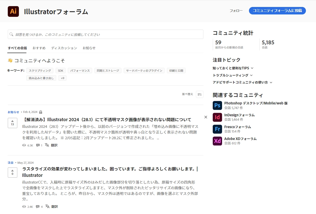
Task: Click the 注目 label on second post
Action: coord(11,163)
